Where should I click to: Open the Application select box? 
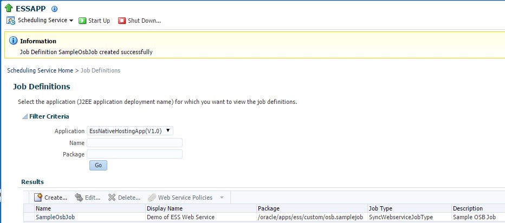(x=130, y=130)
